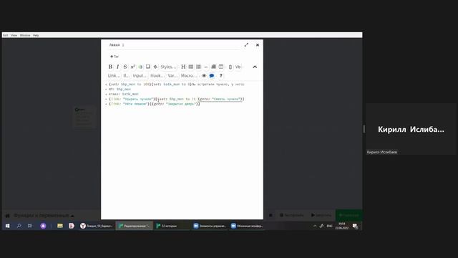Open the Window menu

25,35
